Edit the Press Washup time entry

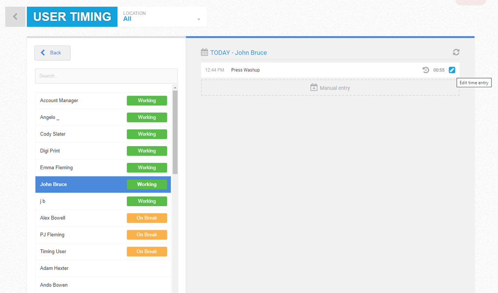451,70
